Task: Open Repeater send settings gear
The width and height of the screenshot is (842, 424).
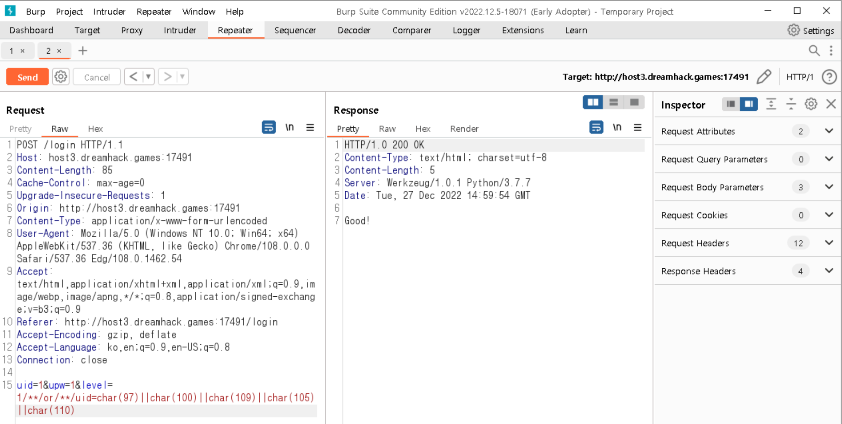Action: coord(61,77)
